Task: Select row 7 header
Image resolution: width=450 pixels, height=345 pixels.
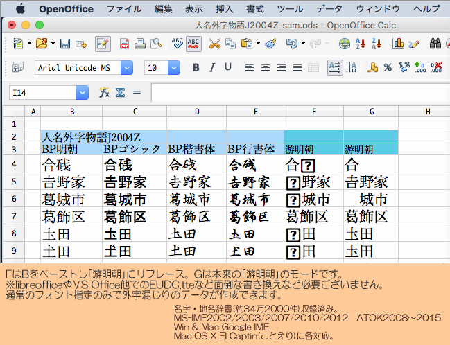Action: pos(14,215)
